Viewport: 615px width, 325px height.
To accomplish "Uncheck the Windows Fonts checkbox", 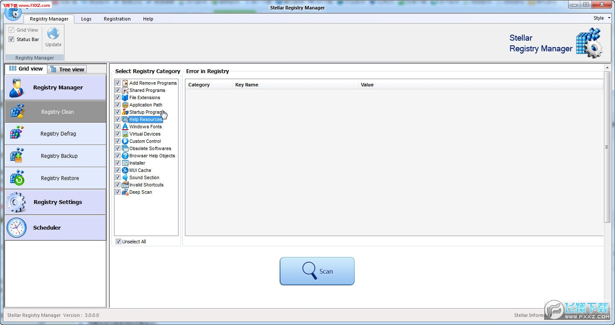I will [x=118, y=127].
